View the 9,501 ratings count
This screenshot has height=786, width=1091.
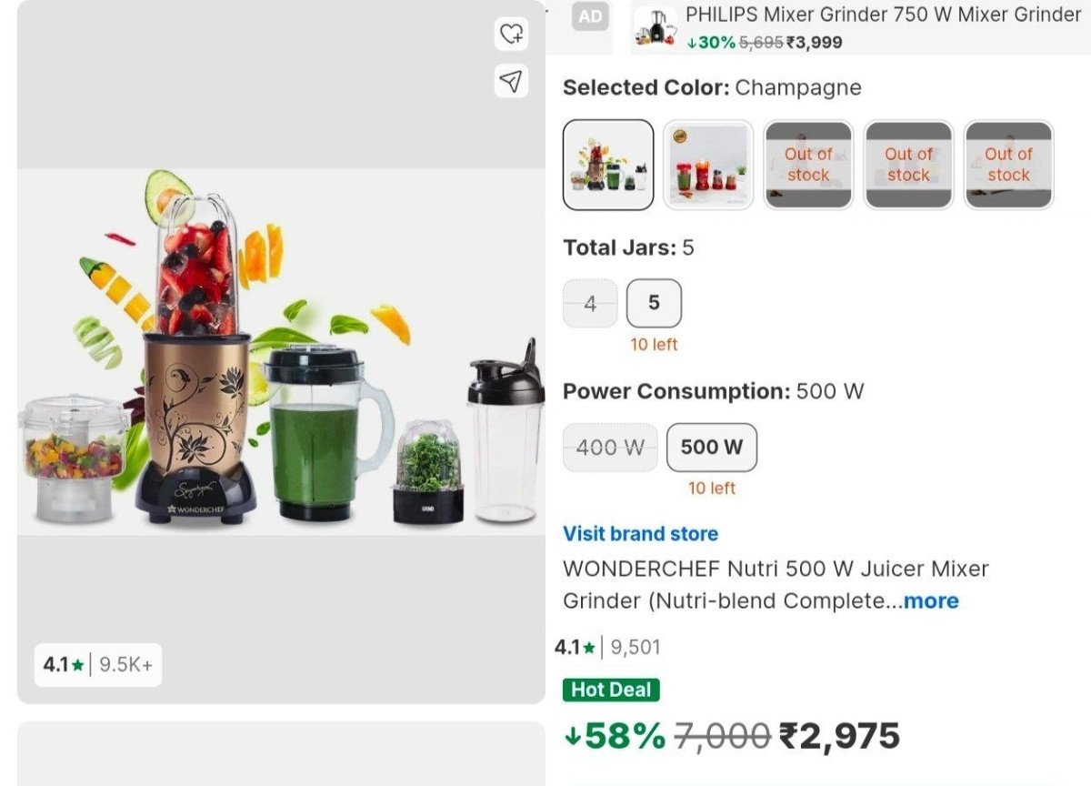tap(636, 648)
